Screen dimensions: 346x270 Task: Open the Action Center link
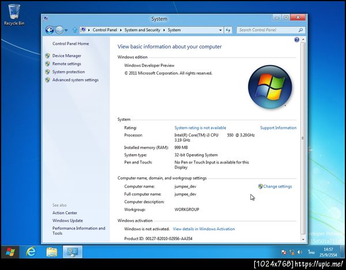pyautogui.click(x=65, y=213)
